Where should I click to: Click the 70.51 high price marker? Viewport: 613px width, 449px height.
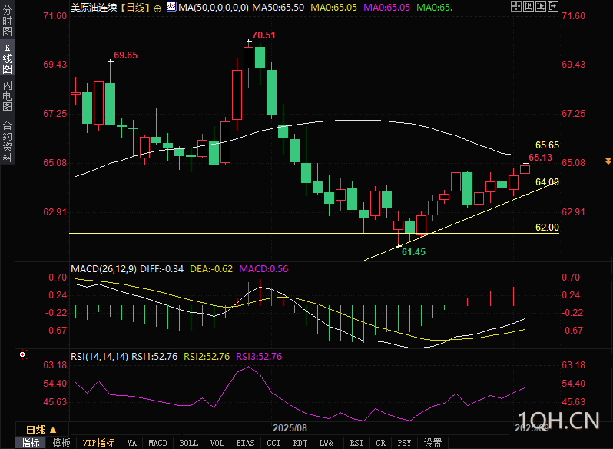click(263, 35)
